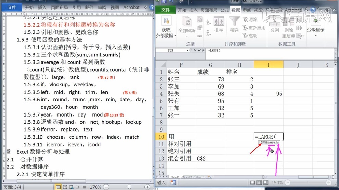Switch Excel to Normal view
This screenshot has height=190, width=339.
(252, 183)
